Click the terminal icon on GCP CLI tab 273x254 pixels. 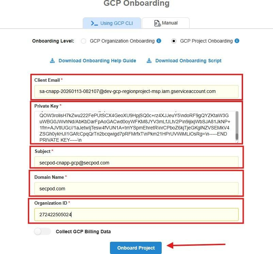94,23
